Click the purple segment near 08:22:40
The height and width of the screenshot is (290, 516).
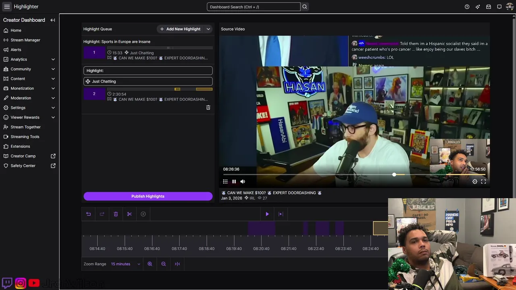322,228
